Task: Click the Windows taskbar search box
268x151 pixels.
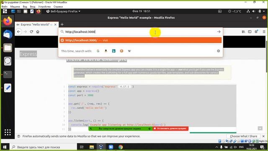Action: [43, 147]
